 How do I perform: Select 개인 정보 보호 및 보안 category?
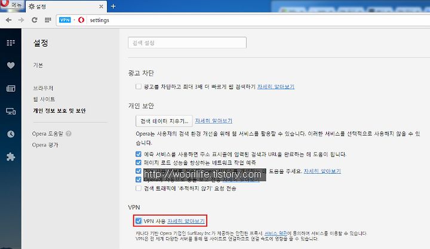point(59,111)
